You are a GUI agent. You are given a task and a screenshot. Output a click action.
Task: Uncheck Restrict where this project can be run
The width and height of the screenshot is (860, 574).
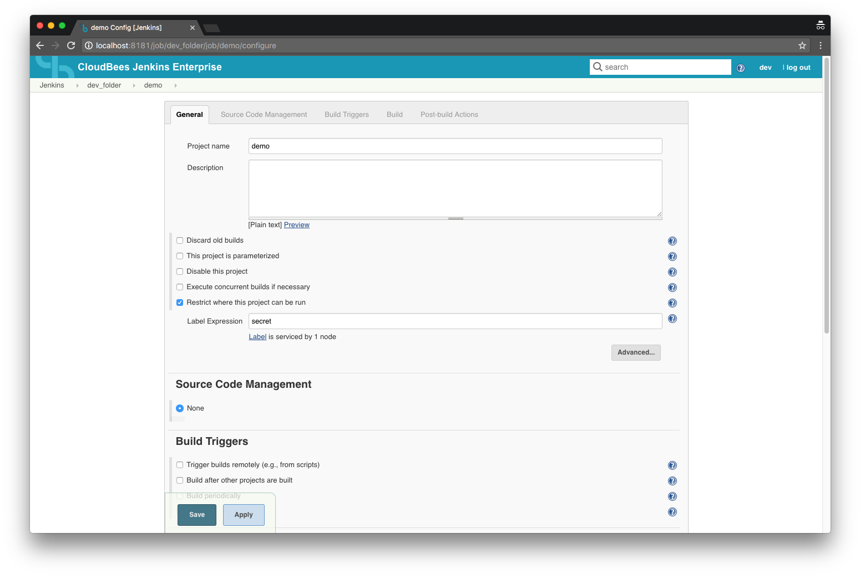(x=180, y=303)
